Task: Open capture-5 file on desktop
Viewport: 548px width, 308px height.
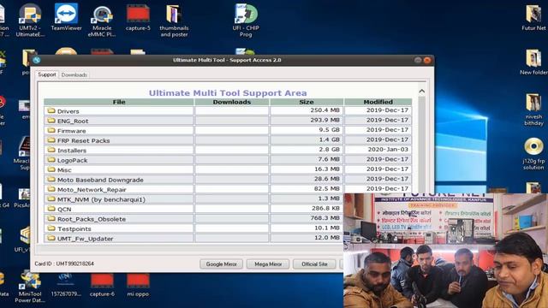Action: 138,17
